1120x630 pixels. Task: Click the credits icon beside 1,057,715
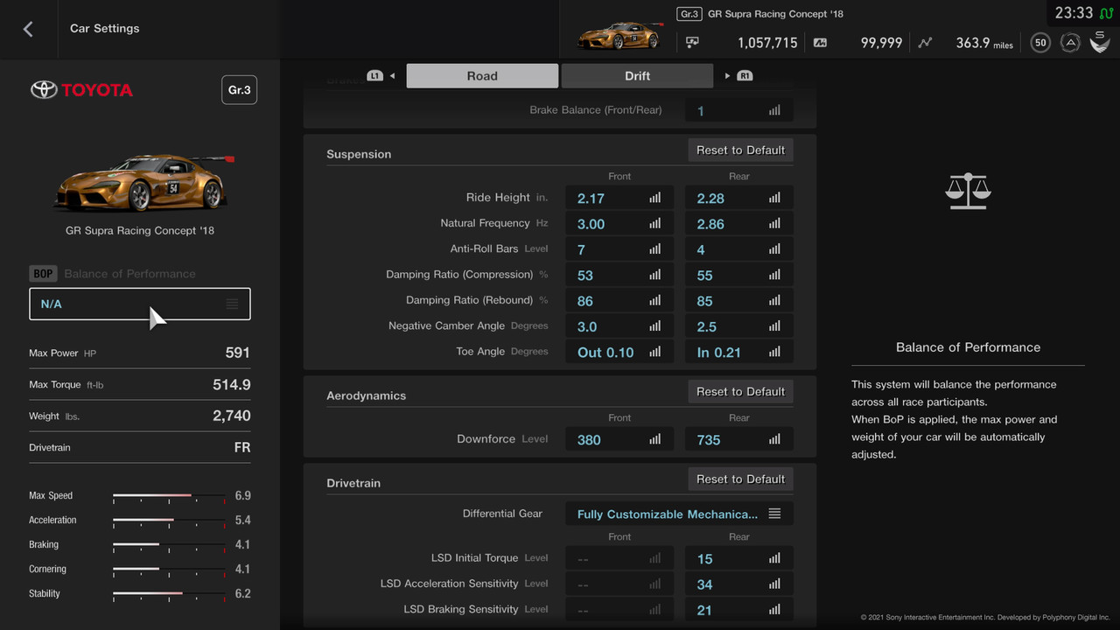coord(692,42)
